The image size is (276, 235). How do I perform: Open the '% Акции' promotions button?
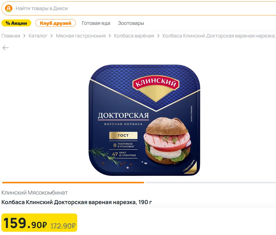[16, 23]
